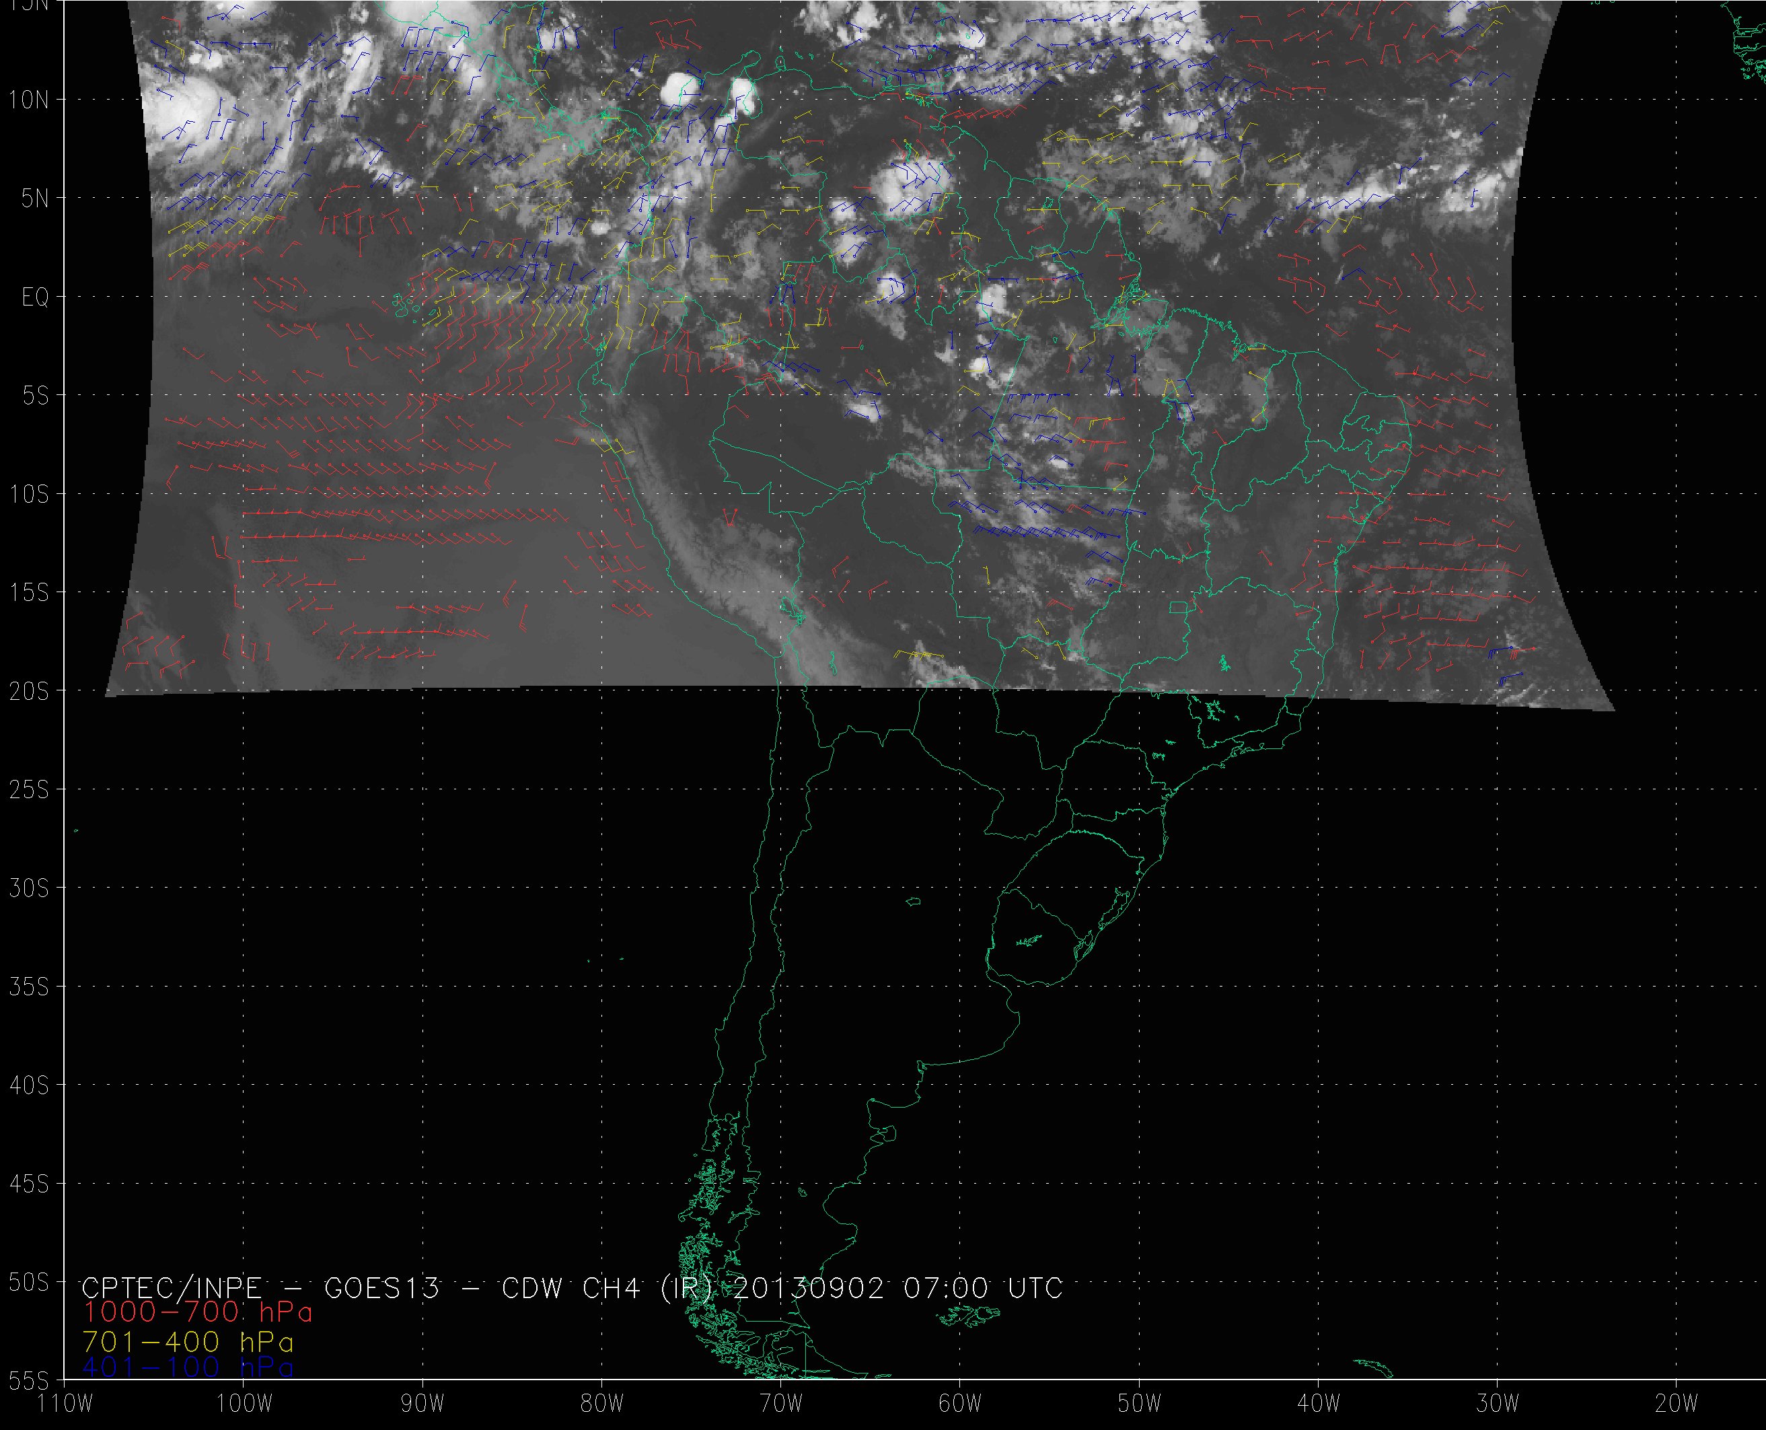Click the 15S latitude axis label
Viewport: 1766px width, 1430px height.
[x=29, y=593]
